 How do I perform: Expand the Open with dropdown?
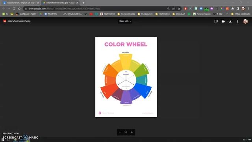pos(125,21)
